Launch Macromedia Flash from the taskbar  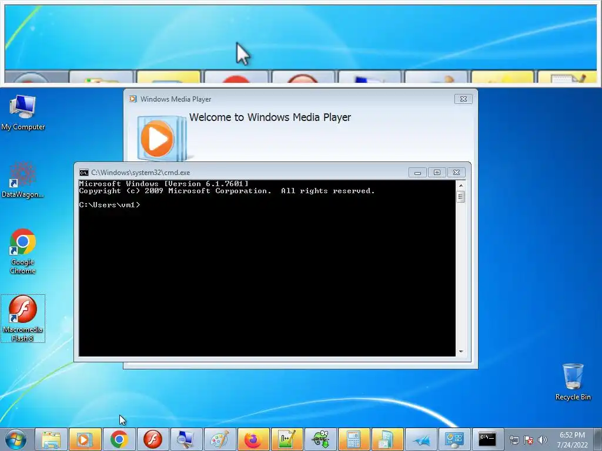(152, 439)
